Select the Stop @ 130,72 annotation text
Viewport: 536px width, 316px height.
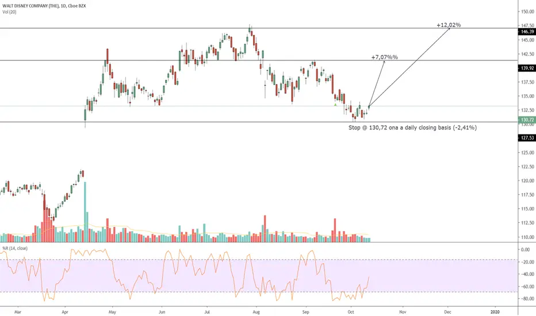(412, 128)
